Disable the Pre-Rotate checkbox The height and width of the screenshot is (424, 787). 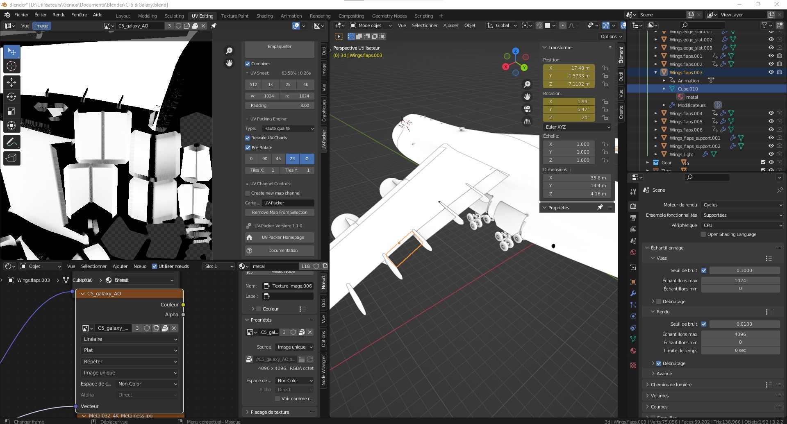tap(248, 147)
